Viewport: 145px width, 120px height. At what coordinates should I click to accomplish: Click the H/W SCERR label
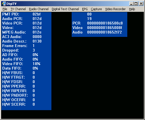[x=14, y=104]
